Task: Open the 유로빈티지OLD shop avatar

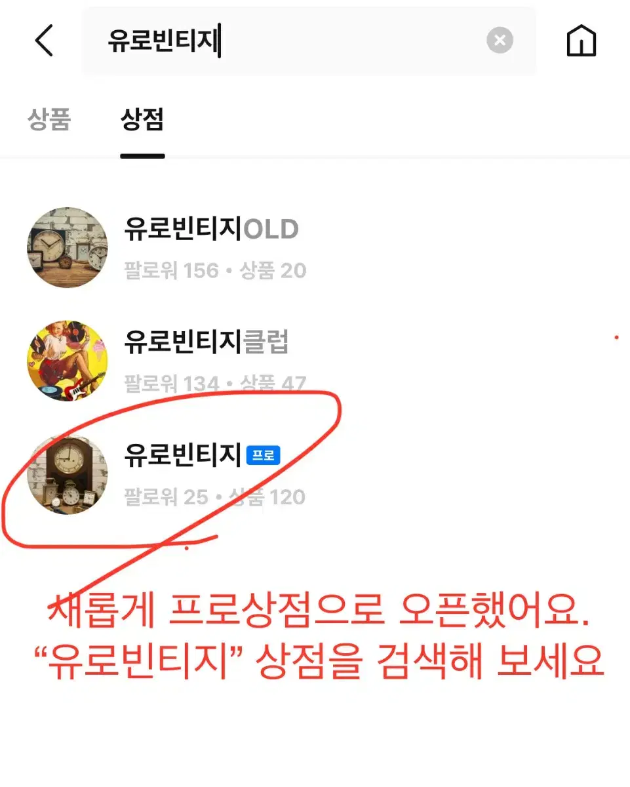Action: click(x=68, y=247)
